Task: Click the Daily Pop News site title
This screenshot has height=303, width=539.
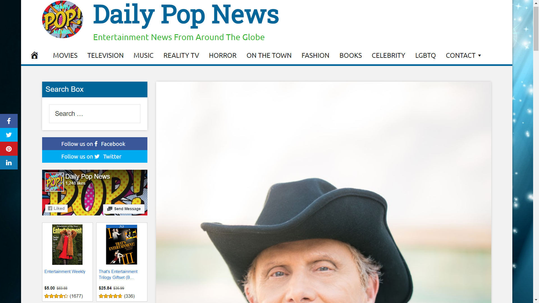Action: coord(186,15)
